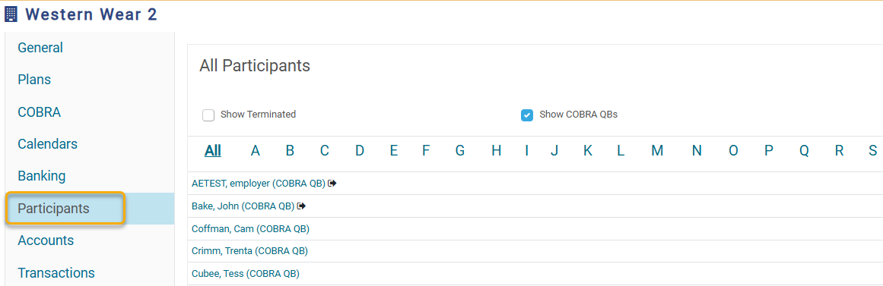Enable the Show Terminated checkbox
The width and height of the screenshot is (883, 286).
coord(208,115)
